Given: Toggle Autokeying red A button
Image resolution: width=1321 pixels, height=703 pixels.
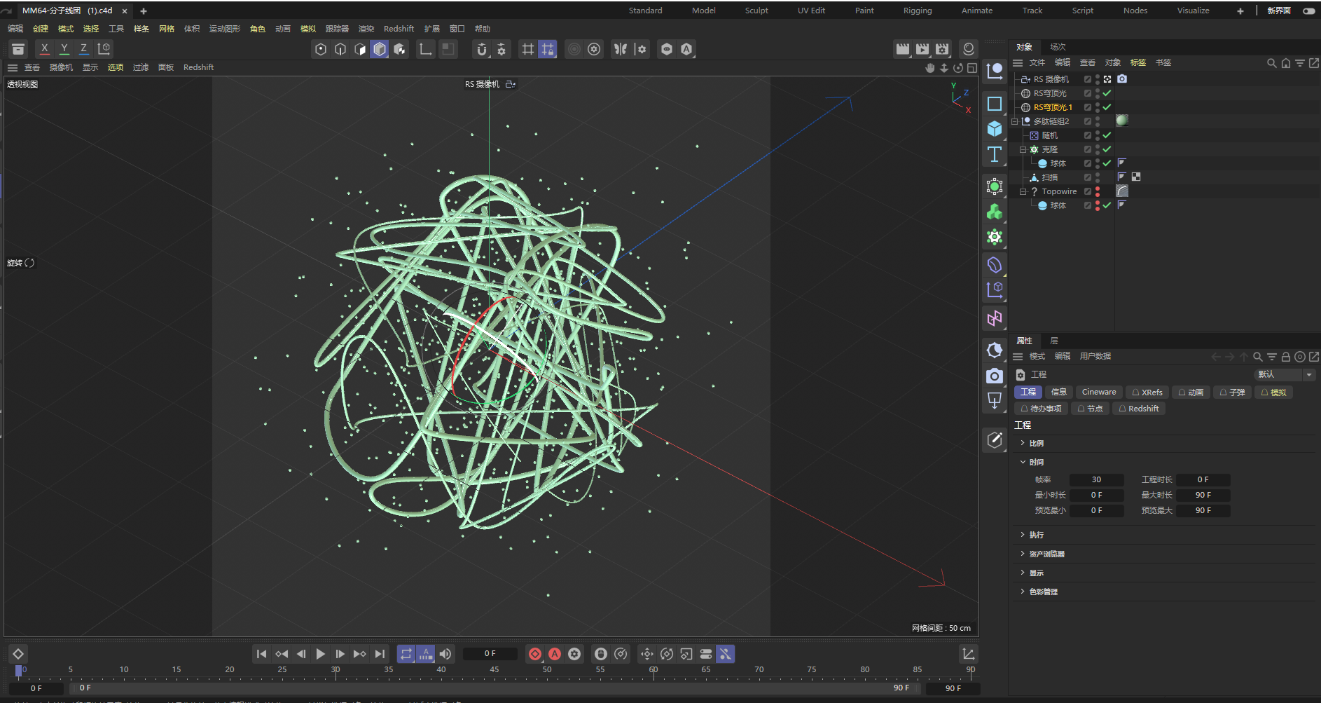Looking at the screenshot, I should [x=555, y=654].
